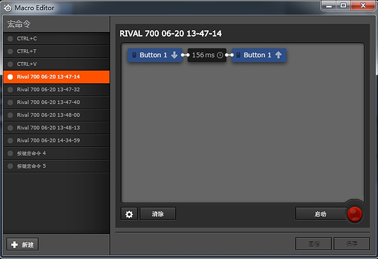The height and width of the screenshot is (259, 378).
Task: Click the grayed revert button beside save
Action: tap(313, 244)
